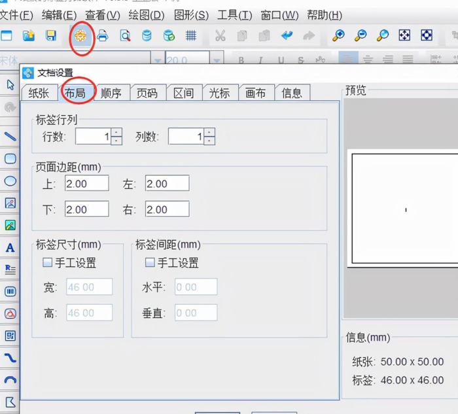
Task: Enable manual setting under label spacing
Action: [150, 262]
